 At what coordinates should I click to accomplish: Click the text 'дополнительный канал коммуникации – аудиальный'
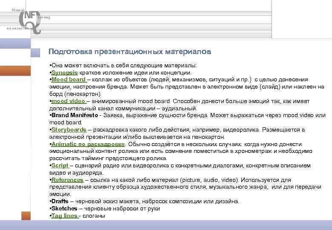click(123, 109)
